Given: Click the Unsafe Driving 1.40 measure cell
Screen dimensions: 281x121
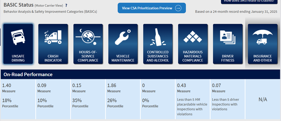Looking at the screenshot, I should pyautogui.click(x=18, y=88).
